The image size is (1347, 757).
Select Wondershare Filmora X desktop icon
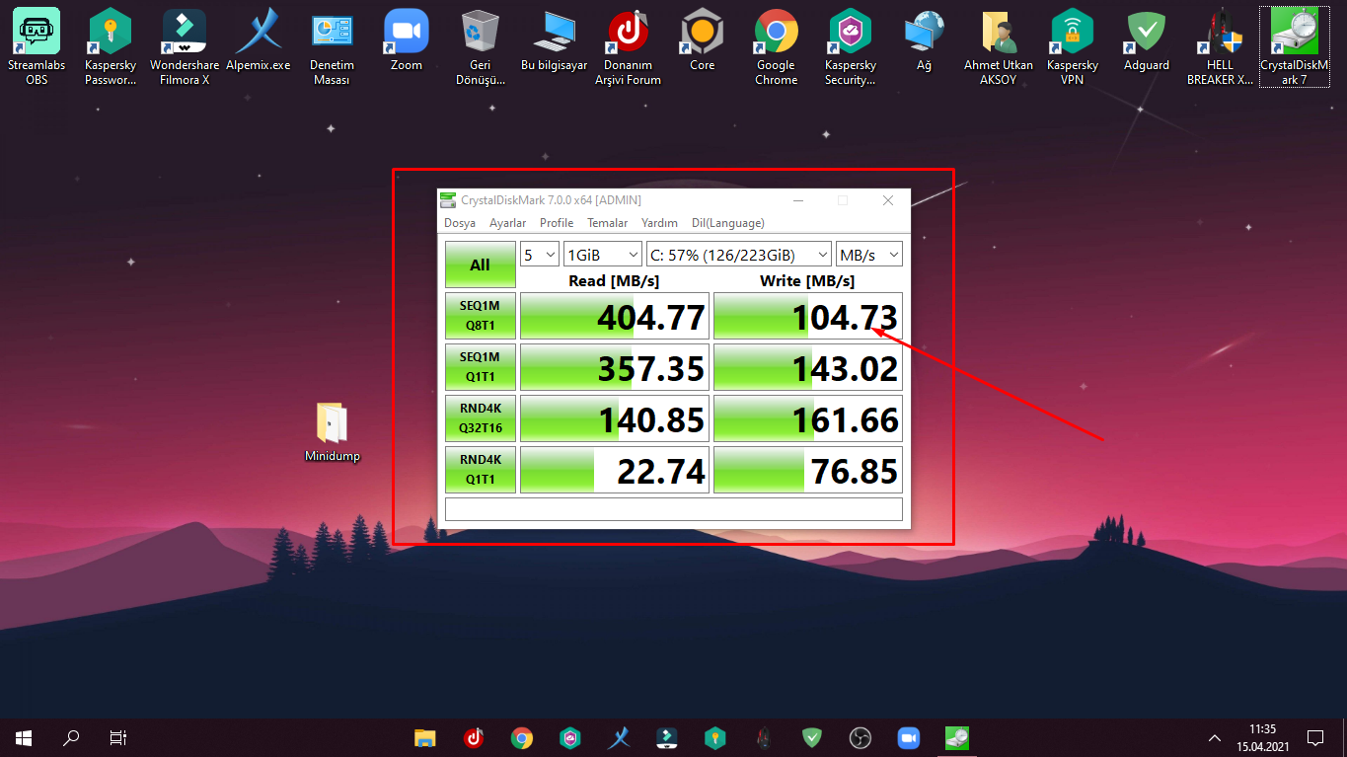[185, 46]
